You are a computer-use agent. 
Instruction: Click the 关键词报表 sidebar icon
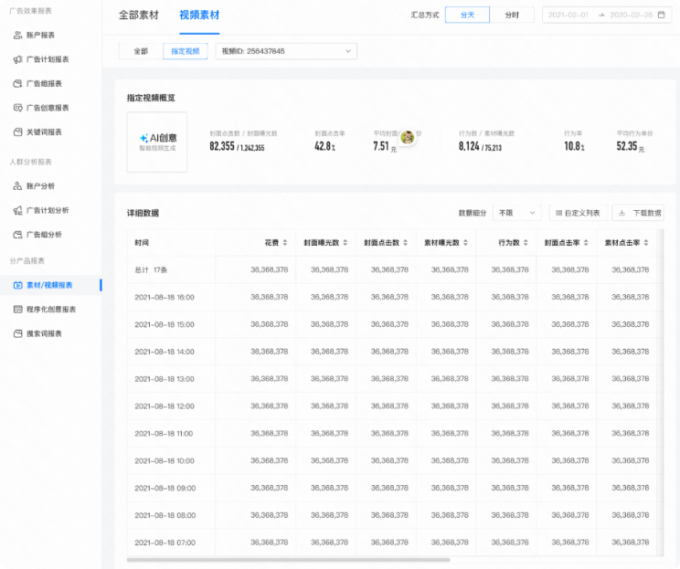click(17, 132)
